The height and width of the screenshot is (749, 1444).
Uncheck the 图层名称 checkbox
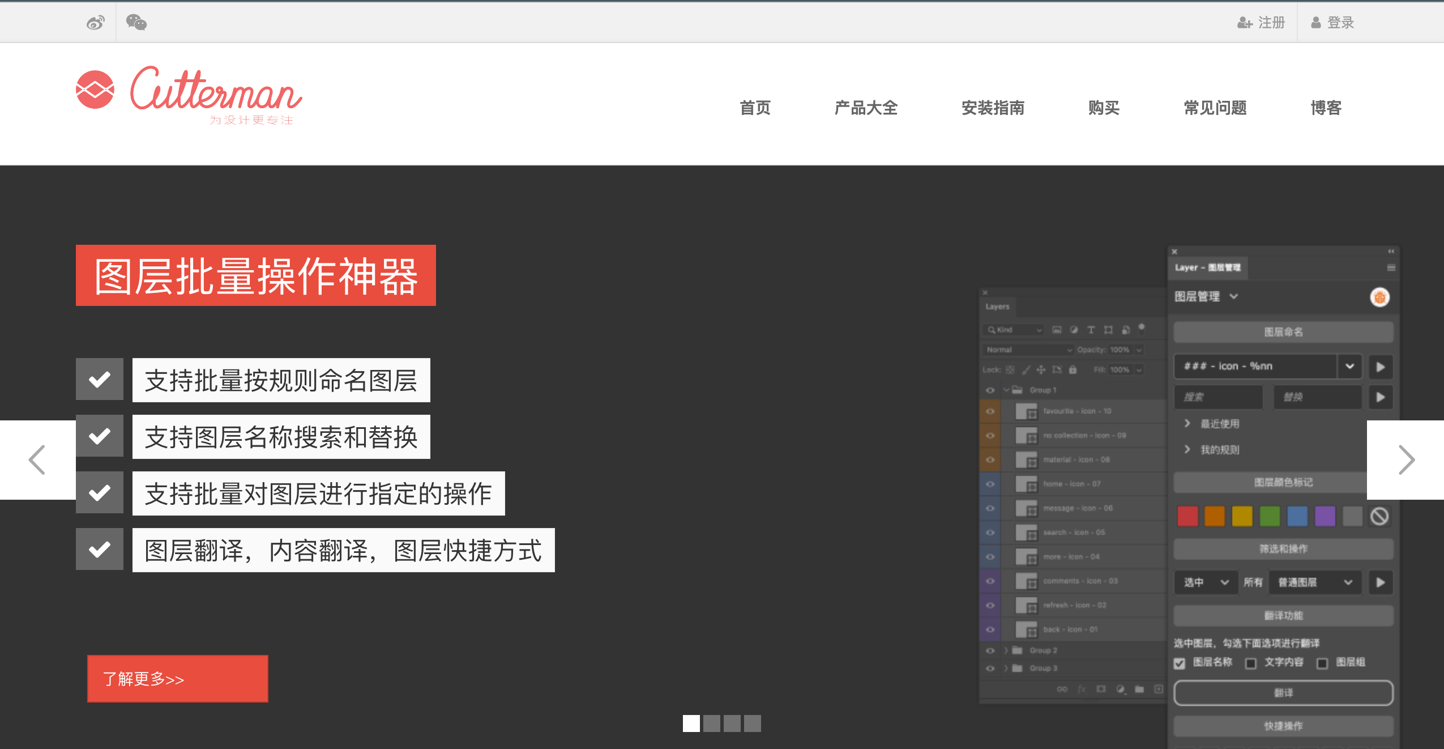tap(1180, 663)
